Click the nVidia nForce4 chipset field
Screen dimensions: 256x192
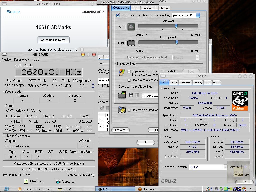(x=40, y=146)
